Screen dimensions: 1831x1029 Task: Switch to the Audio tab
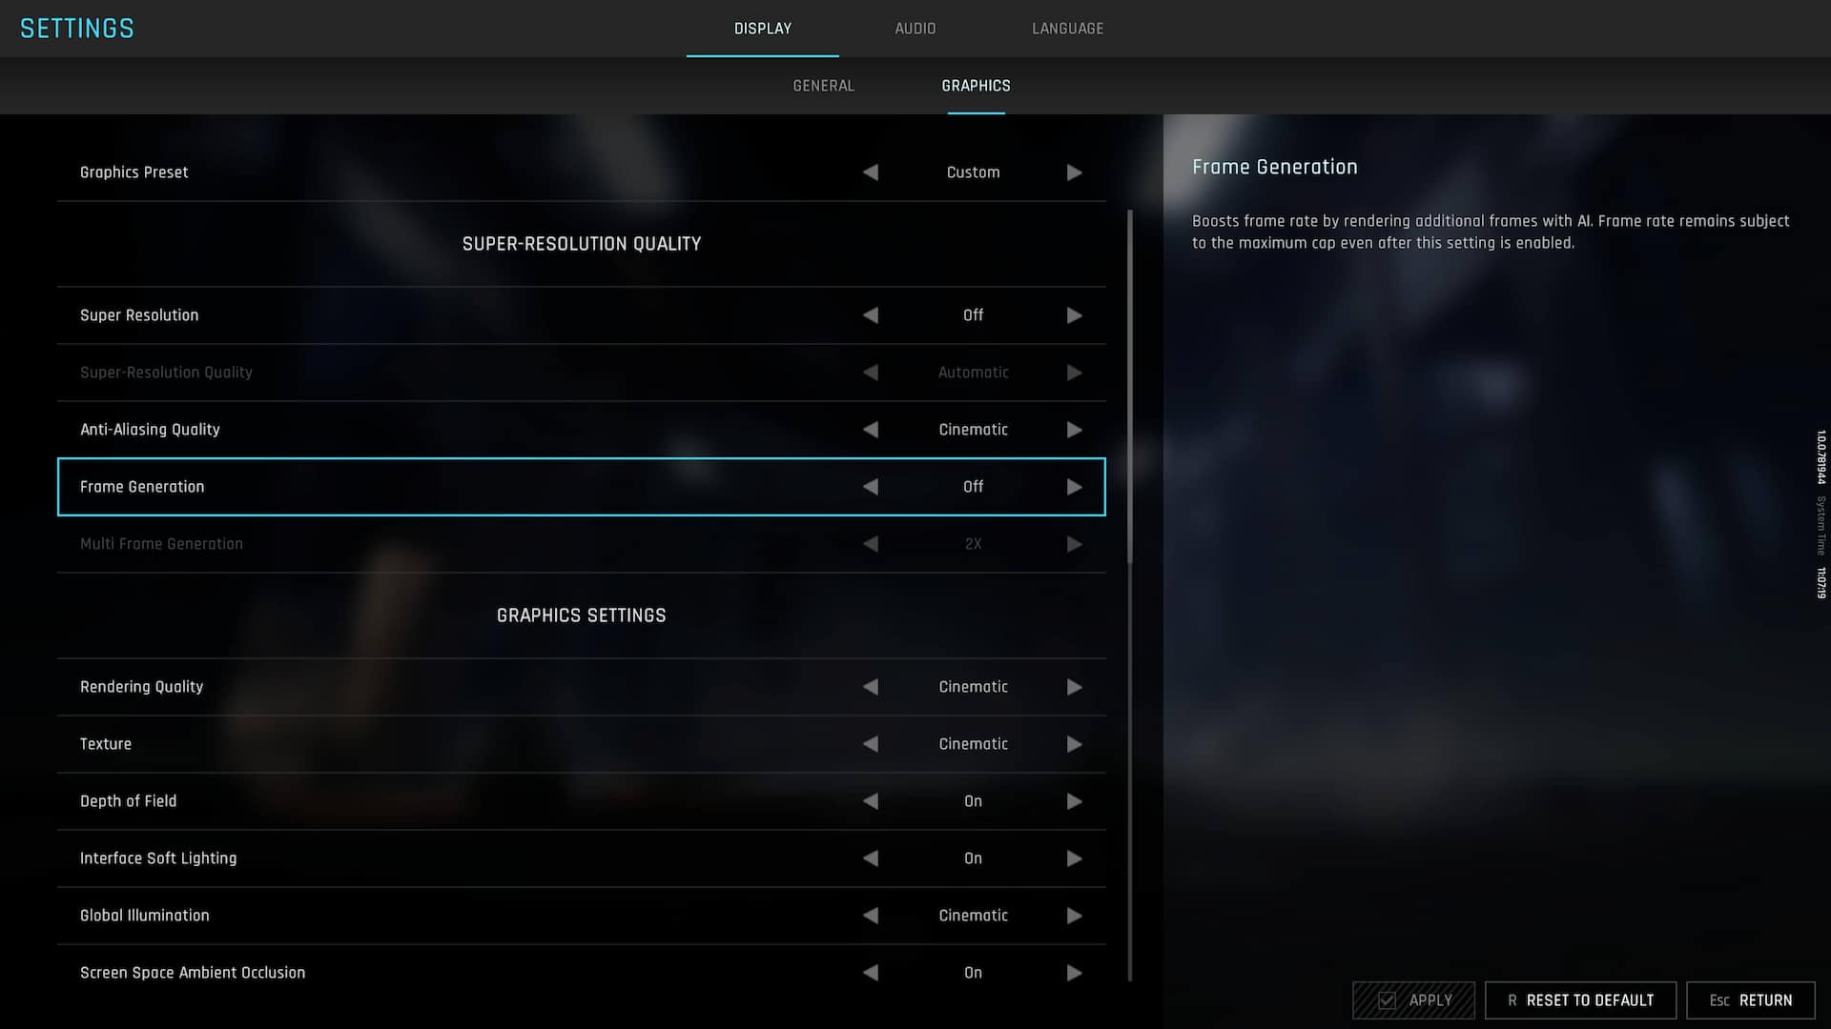pos(915,29)
